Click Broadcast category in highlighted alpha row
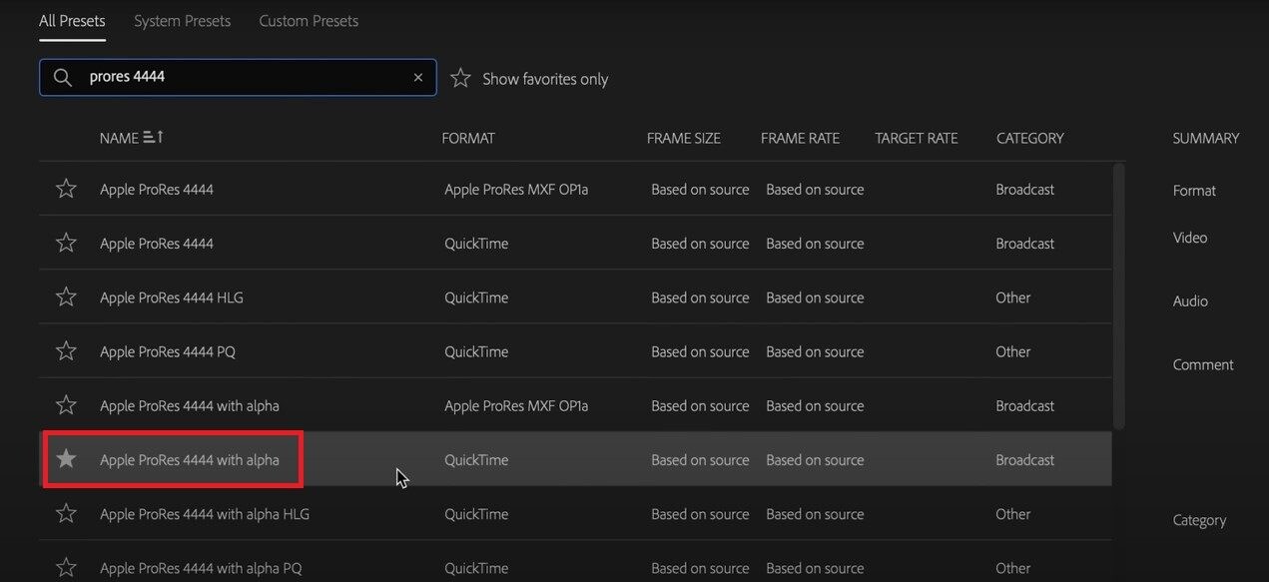The height and width of the screenshot is (582, 1269). pos(1025,460)
